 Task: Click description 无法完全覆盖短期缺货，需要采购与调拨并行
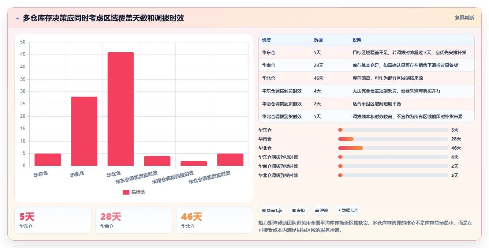coord(396,91)
